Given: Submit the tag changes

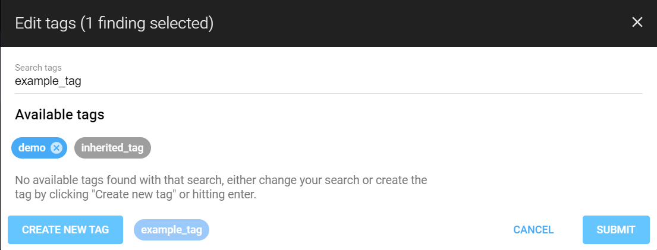Looking at the screenshot, I should [x=615, y=230].
